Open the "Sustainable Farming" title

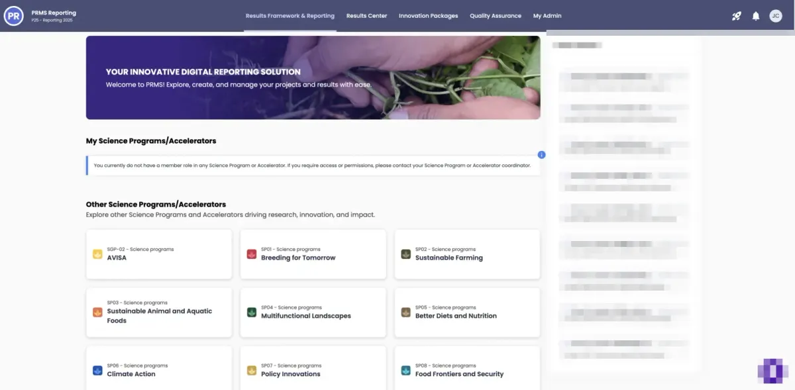pos(449,258)
